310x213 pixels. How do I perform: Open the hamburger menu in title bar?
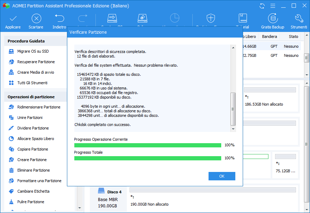click(273, 6)
